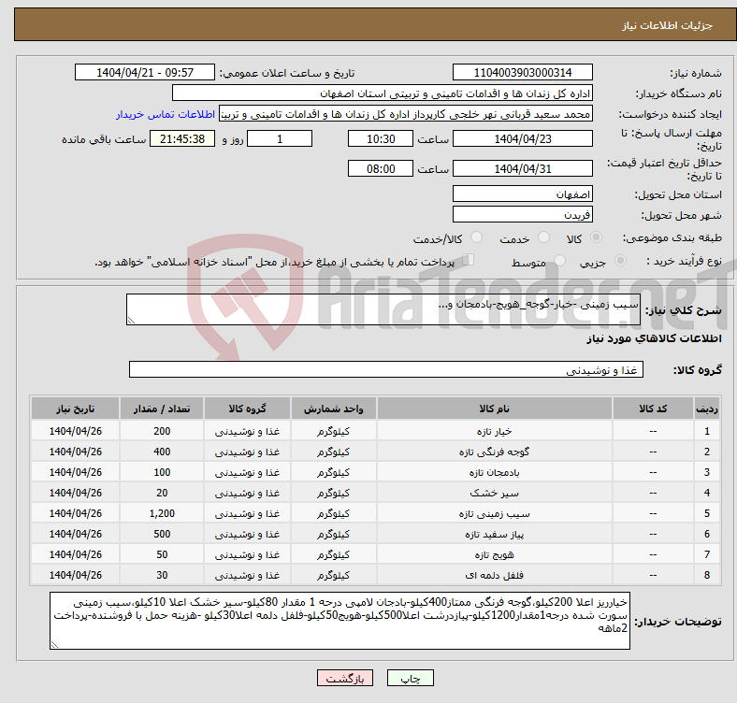737x703 pixels.
Task: Select the فلفل دلمه ای item cell
Action: 495,575
